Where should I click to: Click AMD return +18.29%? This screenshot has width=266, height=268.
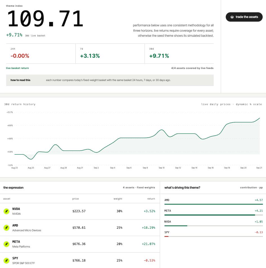tap(148, 228)
